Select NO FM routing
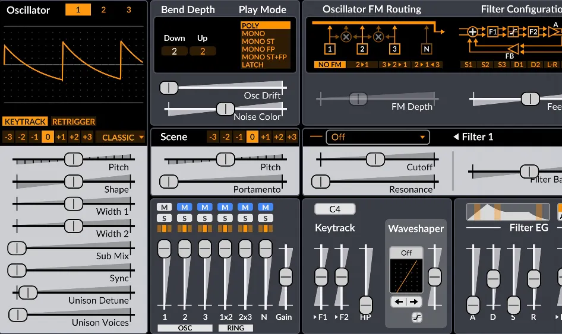This screenshot has height=334, width=562. tap(330, 65)
